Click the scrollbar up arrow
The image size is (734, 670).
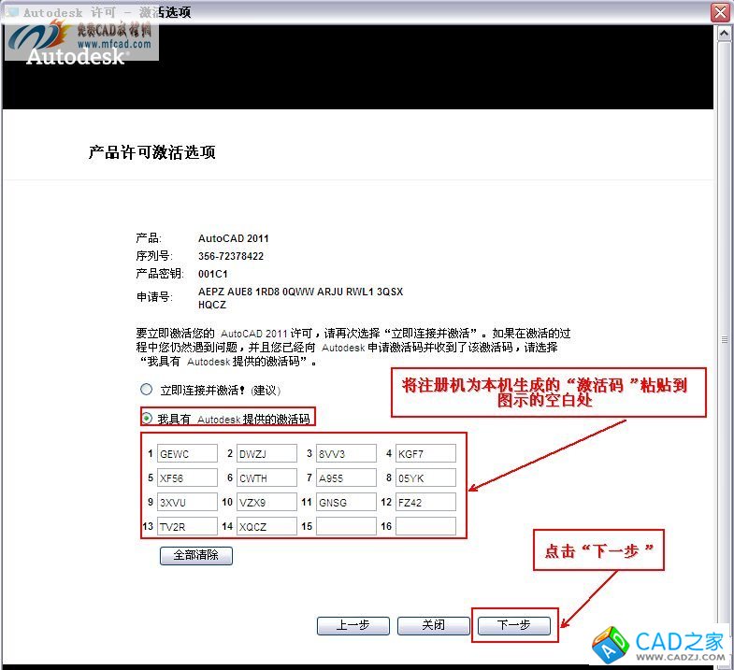click(x=723, y=33)
